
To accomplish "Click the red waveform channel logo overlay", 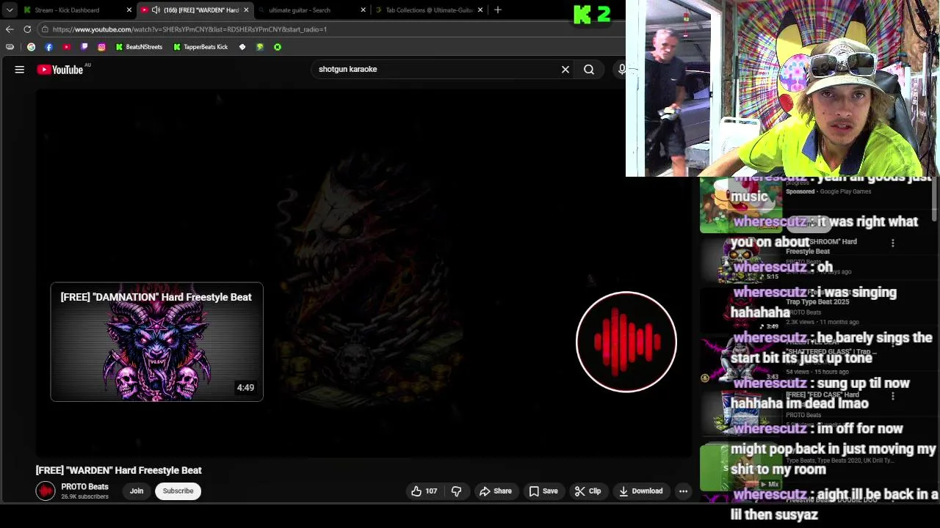I will pos(626,342).
